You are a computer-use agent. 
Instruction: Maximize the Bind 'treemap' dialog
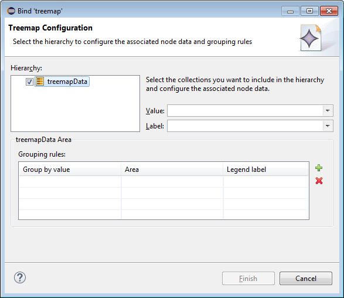[309, 11]
